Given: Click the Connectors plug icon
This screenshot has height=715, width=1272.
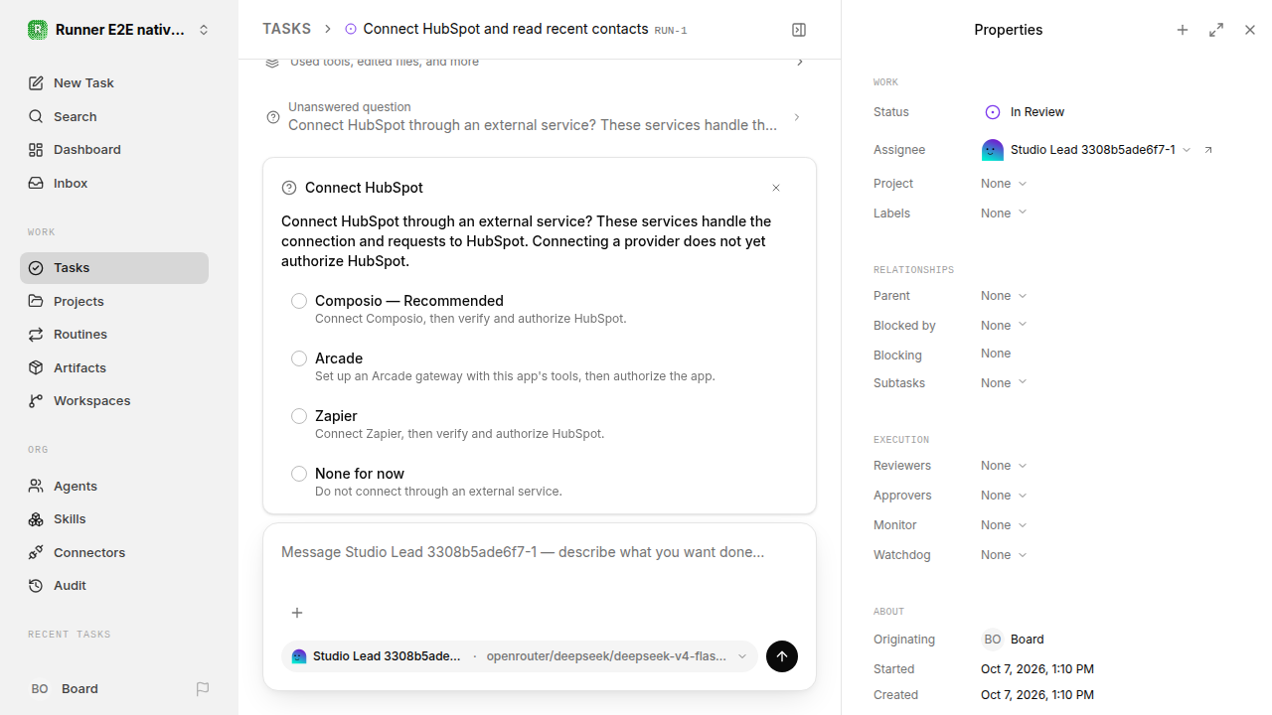Looking at the screenshot, I should click(x=36, y=552).
